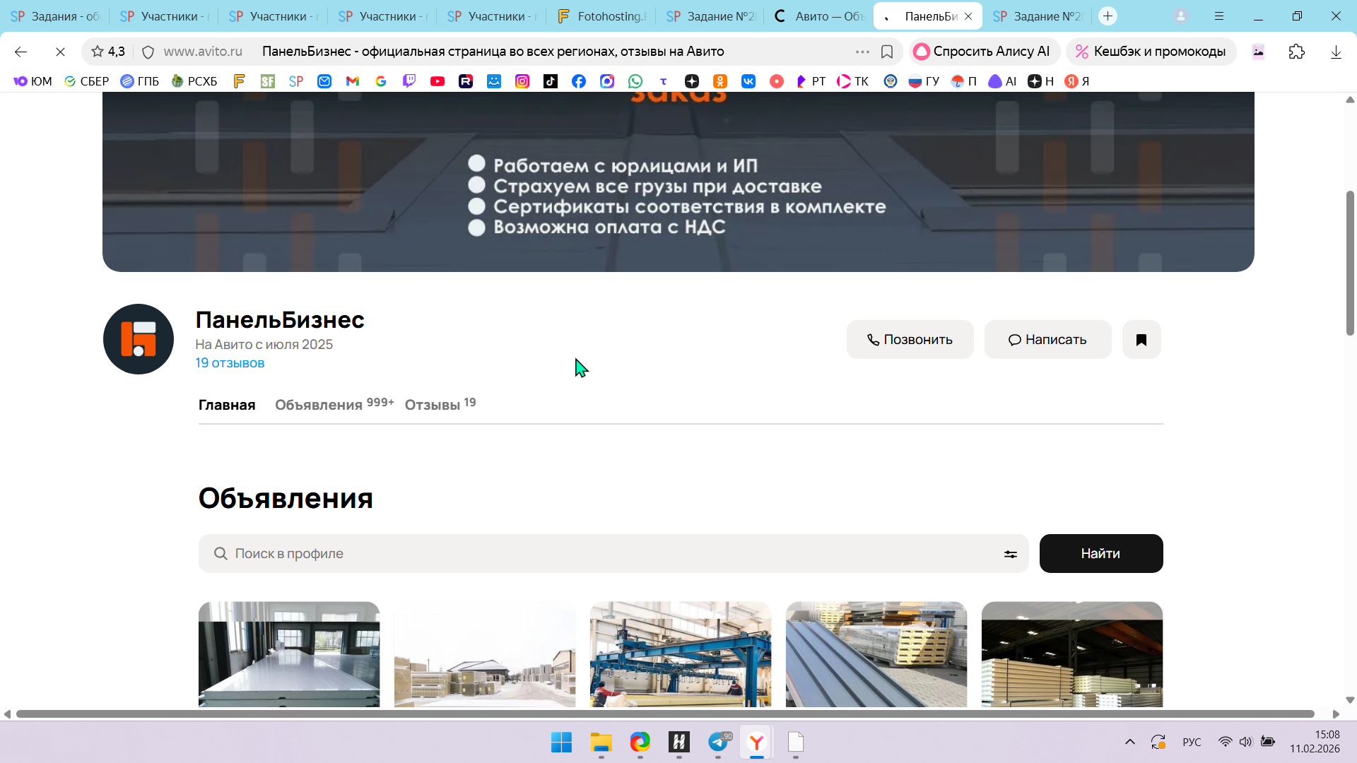The width and height of the screenshot is (1357, 763).
Task: Click the horizontal scrollbar at page bottom
Action: (664, 714)
